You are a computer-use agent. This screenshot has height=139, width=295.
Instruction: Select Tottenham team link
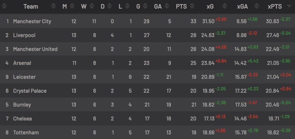(x=26, y=132)
